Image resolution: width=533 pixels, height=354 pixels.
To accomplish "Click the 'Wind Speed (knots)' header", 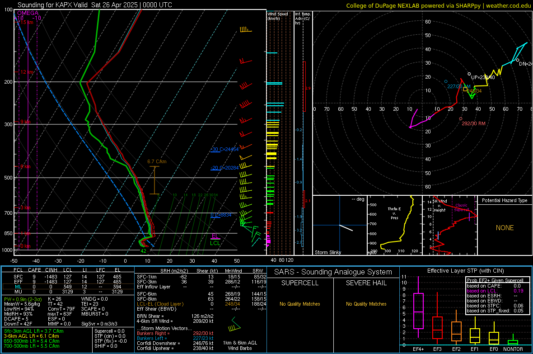I will tap(278, 16).
